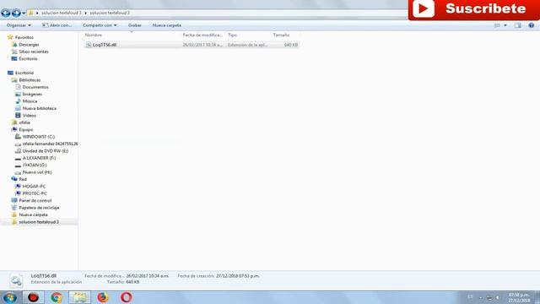Select 'solucion textaloud 3' in the sidebar
The height and width of the screenshot is (304, 540).
(x=39, y=222)
